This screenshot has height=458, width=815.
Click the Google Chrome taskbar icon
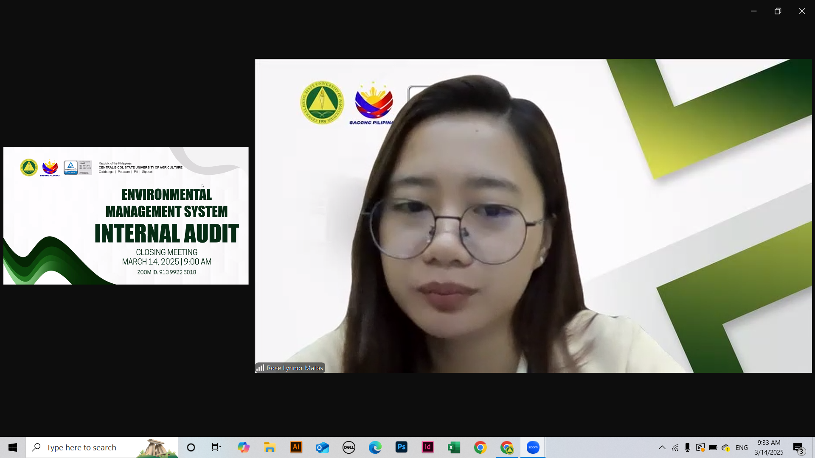click(480, 447)
